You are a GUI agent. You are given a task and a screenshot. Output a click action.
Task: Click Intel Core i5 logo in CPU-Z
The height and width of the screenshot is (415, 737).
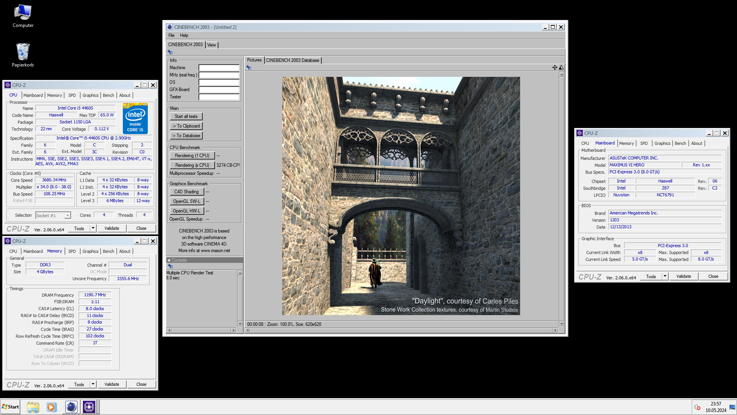pos(135,118)
